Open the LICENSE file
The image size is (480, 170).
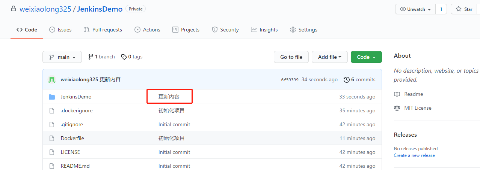(x=70, y=152)
